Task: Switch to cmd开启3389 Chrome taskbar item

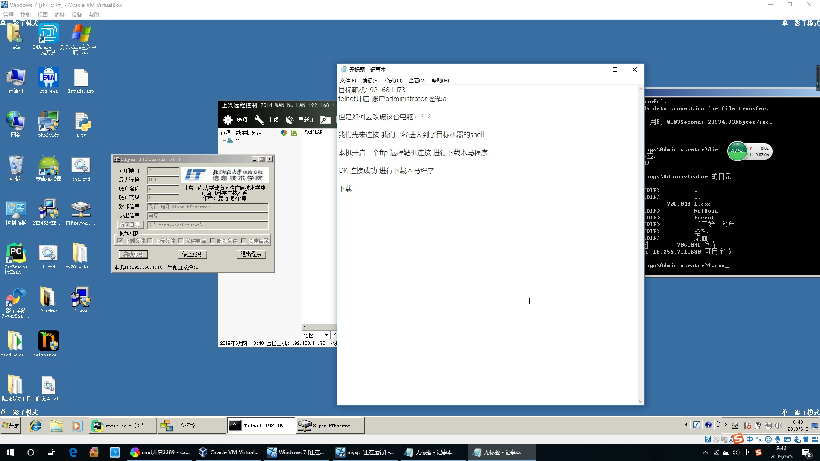Action: (x=160, y=452)
